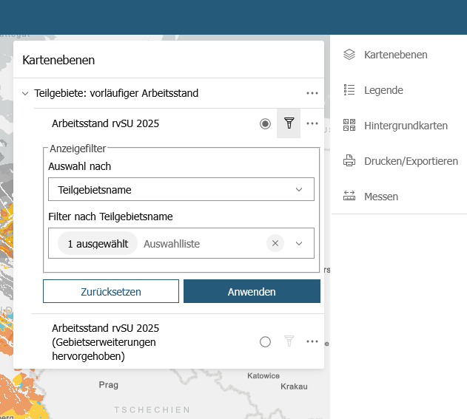Click the Kartenebenen layers icon in sidebar
Viewport: 467px width, 419px height.
point(350,55)
